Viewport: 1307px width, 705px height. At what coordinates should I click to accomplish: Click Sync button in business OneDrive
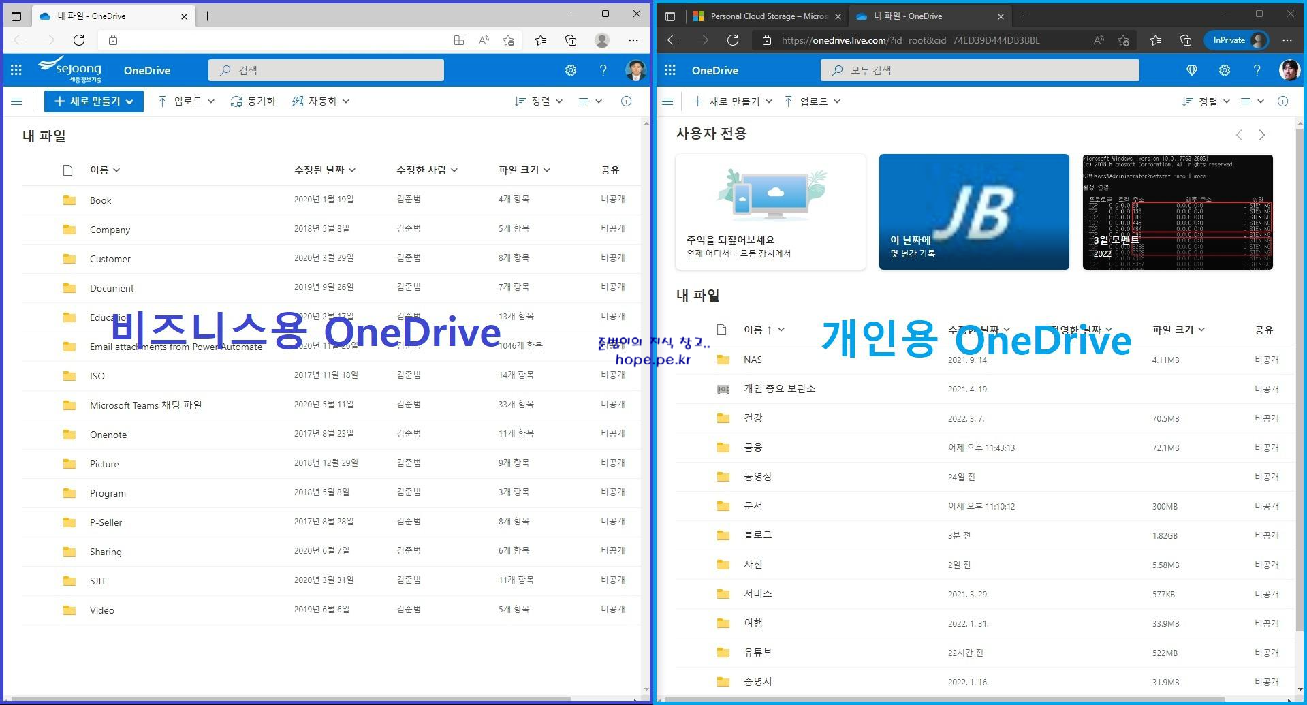tap(253, 101)
